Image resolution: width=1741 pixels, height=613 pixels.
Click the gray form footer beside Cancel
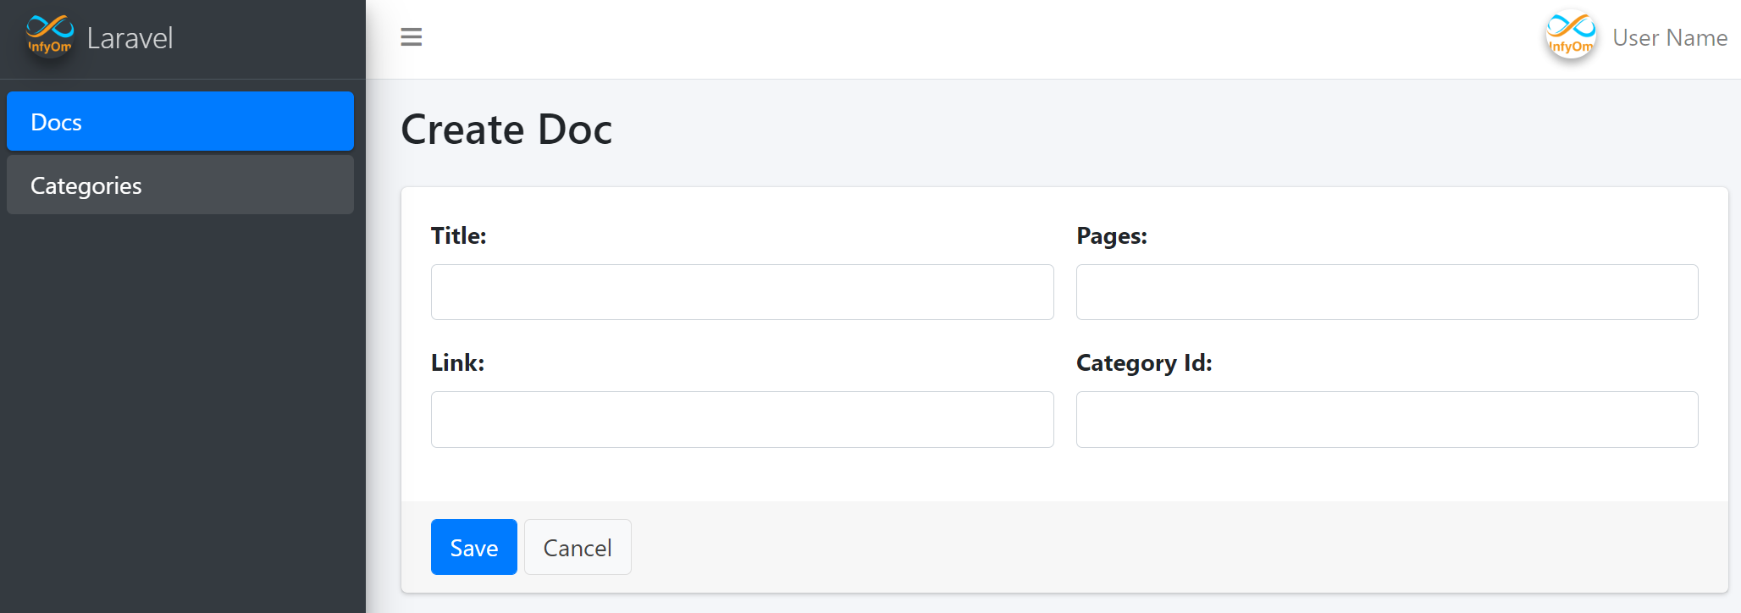coord(1101,547)
